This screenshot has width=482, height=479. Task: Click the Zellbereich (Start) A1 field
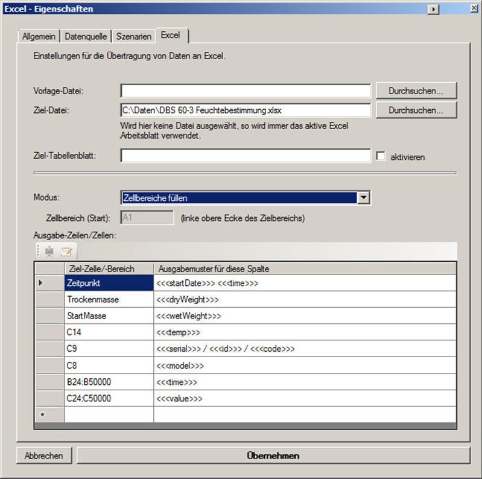coord(147,218)
